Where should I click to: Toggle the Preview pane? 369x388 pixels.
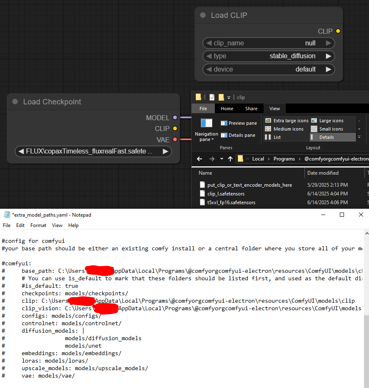(239, 123)
